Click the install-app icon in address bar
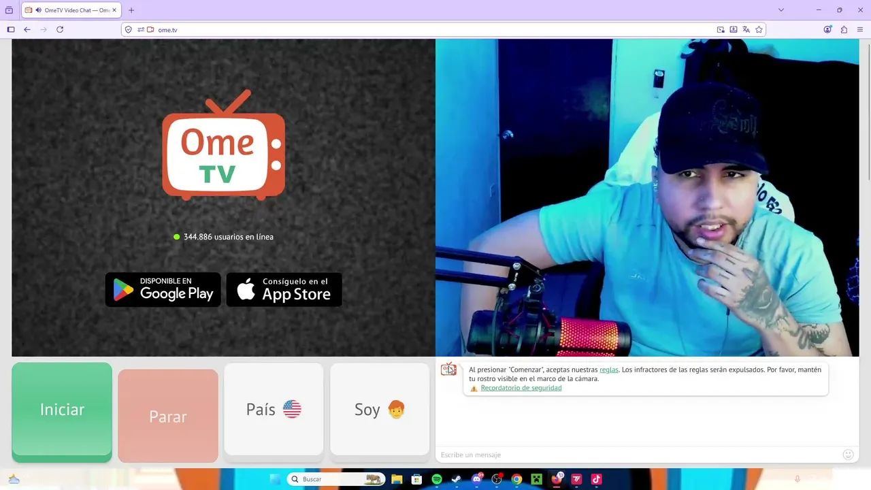Viewport: 871px width, 490px height. tap(734, 30)
